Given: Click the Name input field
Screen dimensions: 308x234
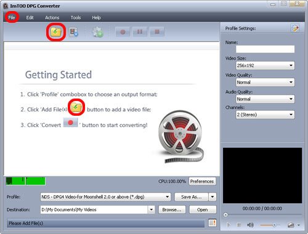Looking at the screenshot, I should click(265, 49).
